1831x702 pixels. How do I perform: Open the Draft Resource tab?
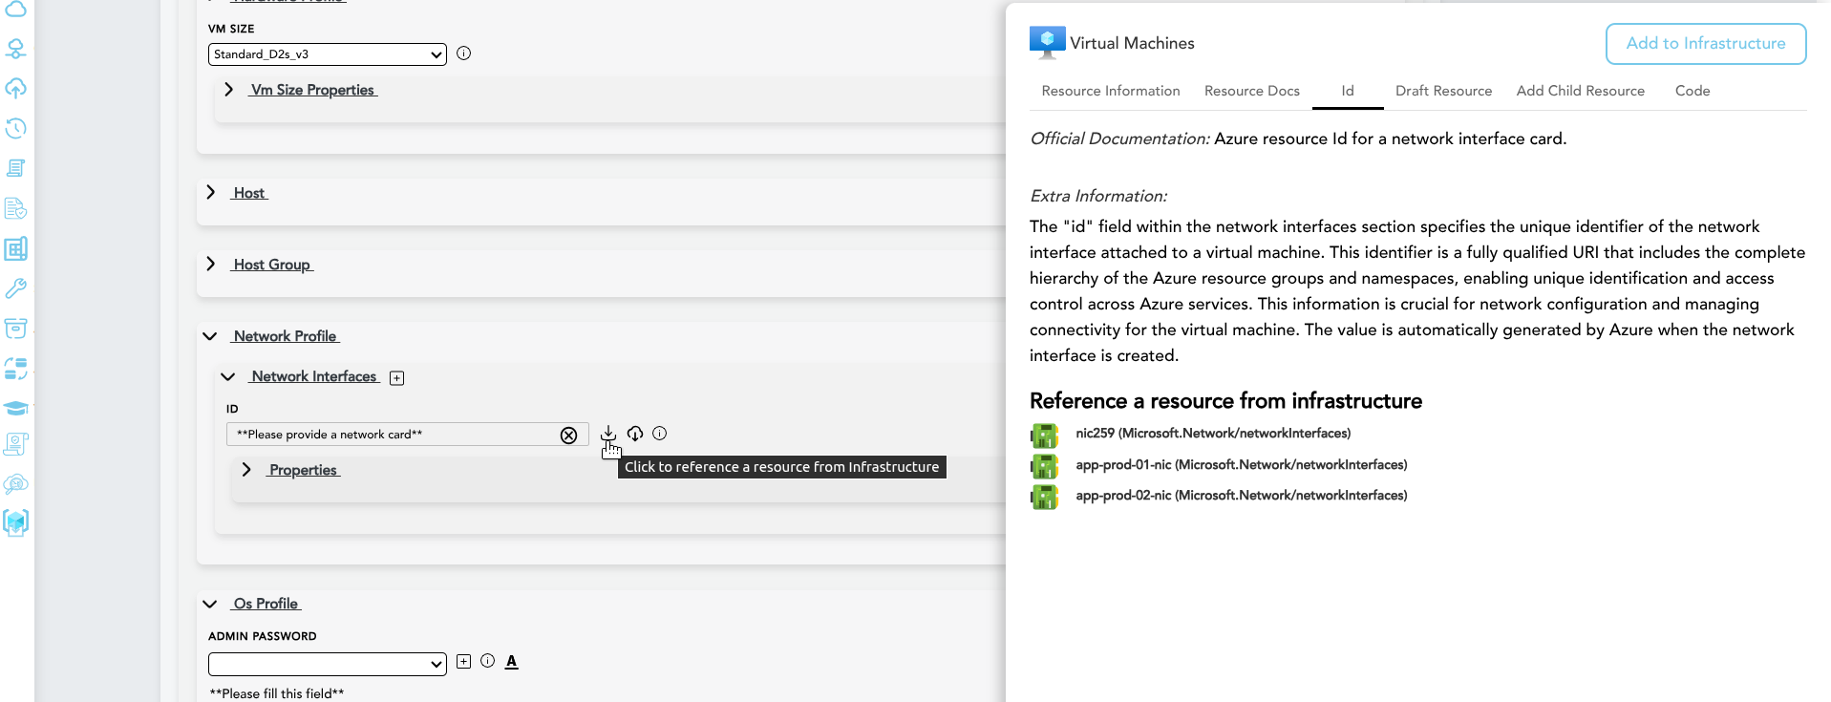click(x=1443, y=91)
